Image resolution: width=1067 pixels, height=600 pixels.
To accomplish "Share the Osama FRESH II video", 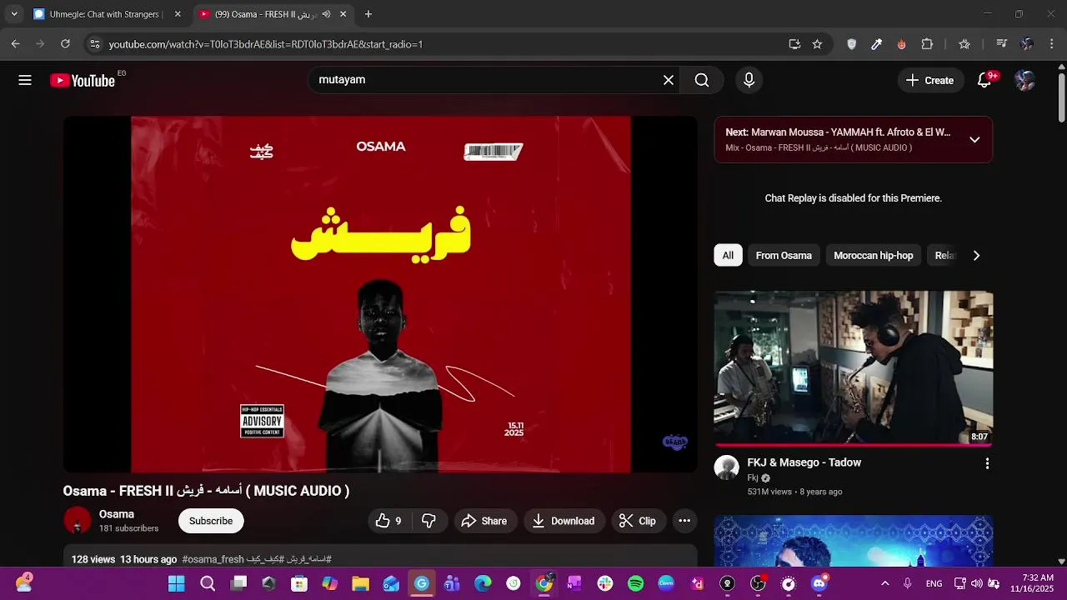I will tap(484, 521).
